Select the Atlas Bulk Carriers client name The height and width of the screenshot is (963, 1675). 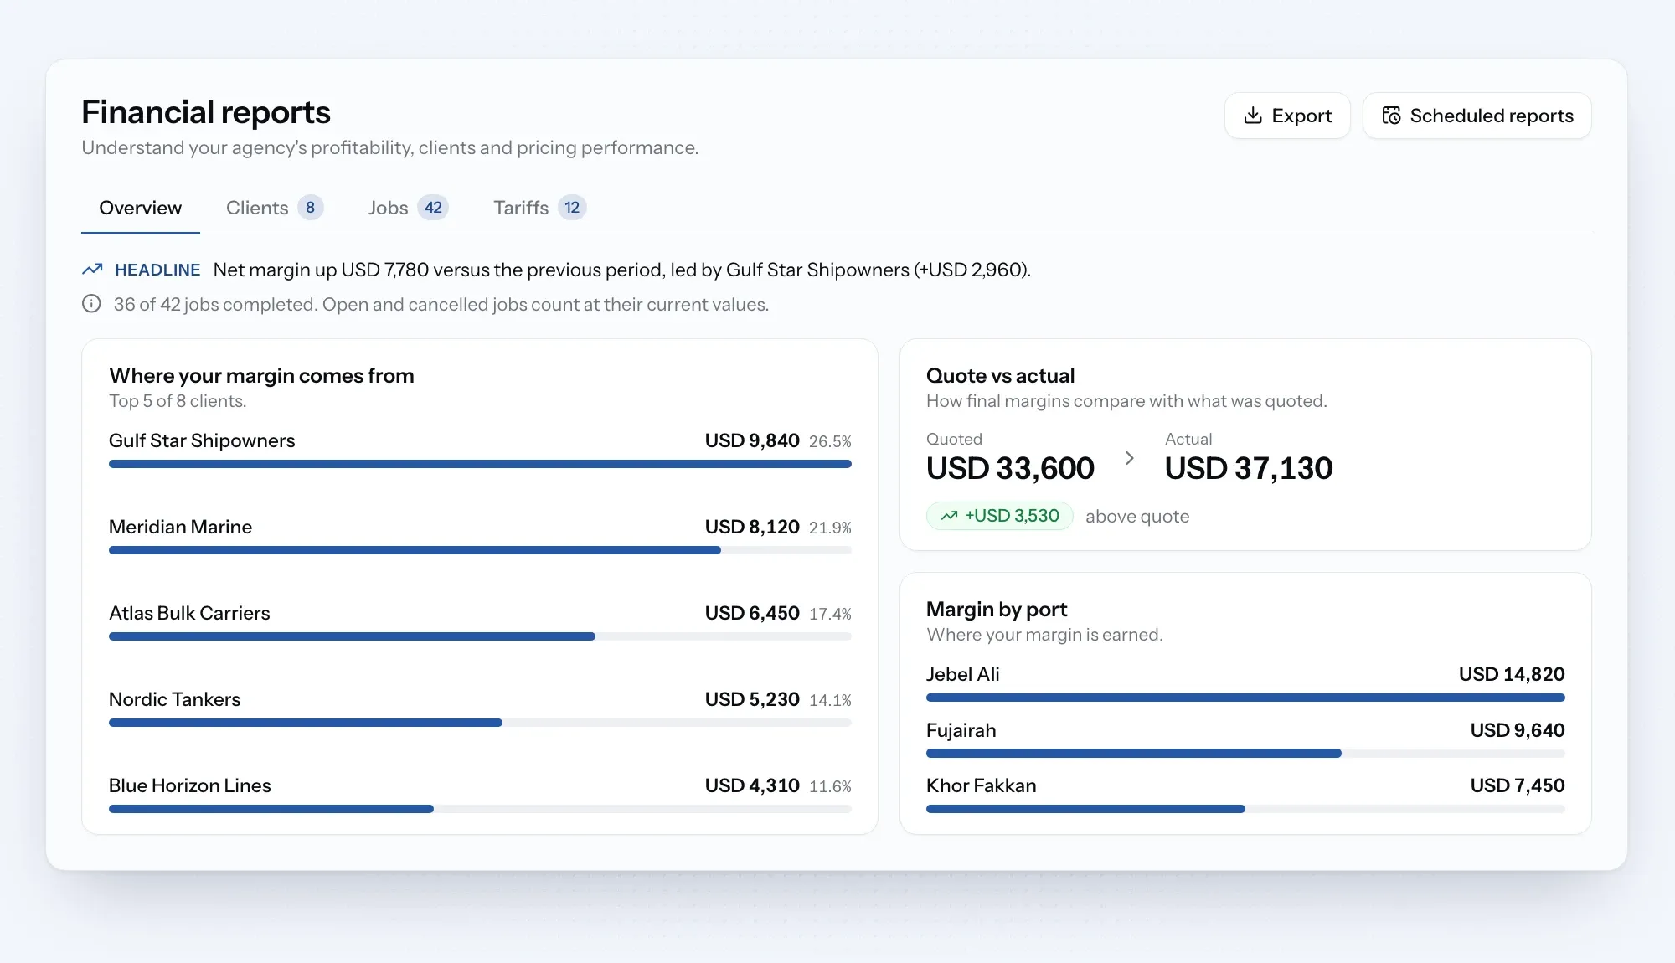189,613
